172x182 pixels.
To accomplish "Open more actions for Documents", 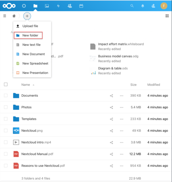I will [122, 96].
